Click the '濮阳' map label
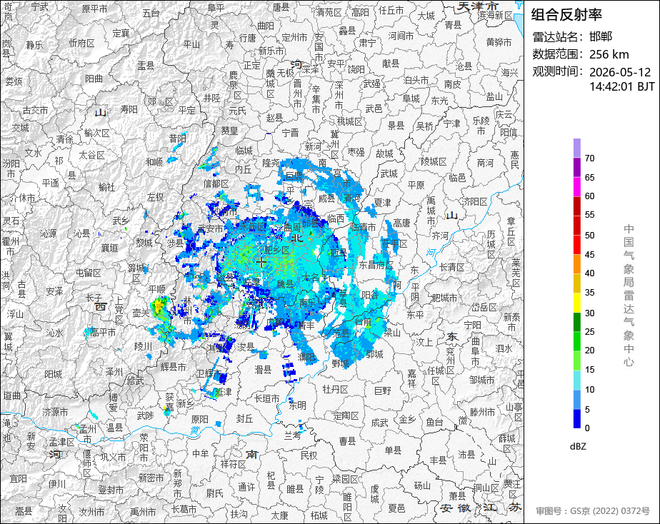This screenshot has width=660, height=524. [x=306, y=358]
